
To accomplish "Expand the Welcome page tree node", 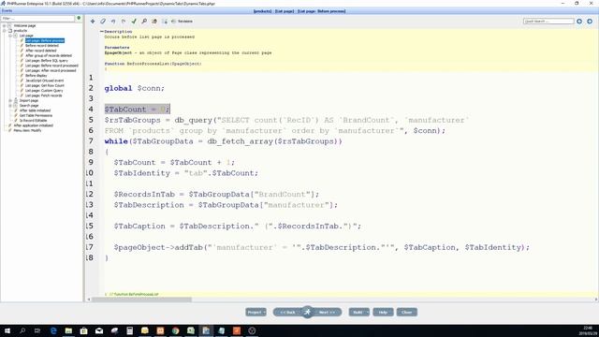I will coord(4,25).
